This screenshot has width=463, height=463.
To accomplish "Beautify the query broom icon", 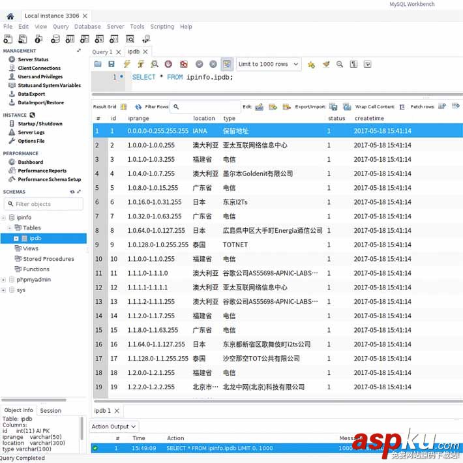I will 326,64.
